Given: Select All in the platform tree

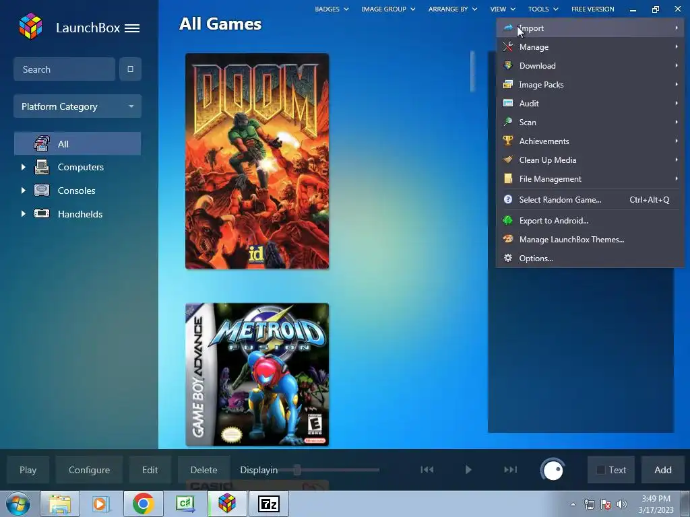Looking at the screenshot, I should [x=77, y=144].
